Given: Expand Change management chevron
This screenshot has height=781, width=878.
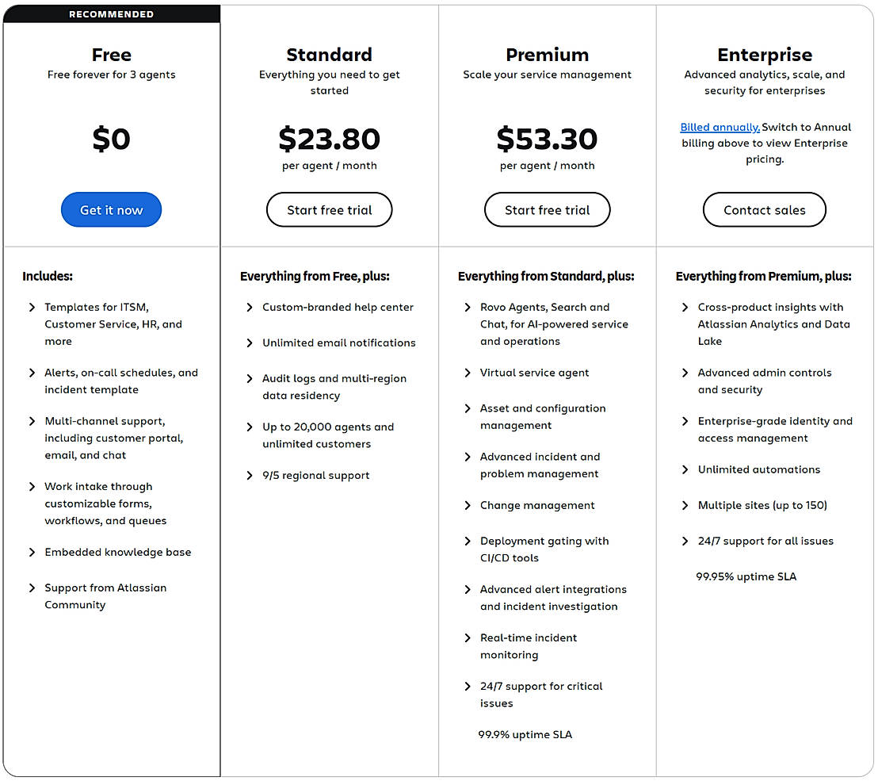Looking at the screenshot, I should pyautogui.click(x=468, y=505).
